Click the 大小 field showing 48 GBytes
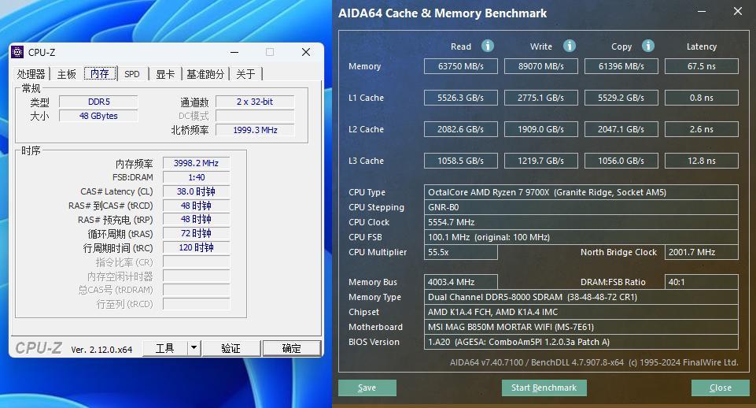This screenshot has width=756, height=408. [x=98, y=116]
